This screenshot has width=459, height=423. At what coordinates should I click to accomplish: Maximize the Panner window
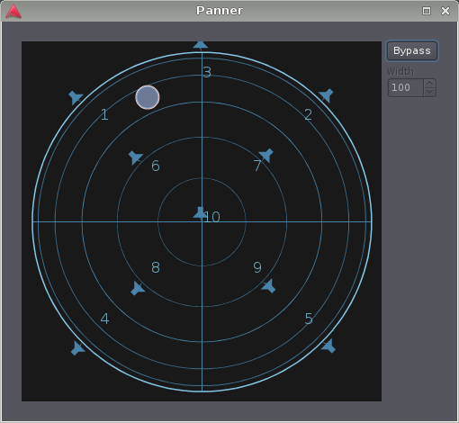[x=427, y=11]
